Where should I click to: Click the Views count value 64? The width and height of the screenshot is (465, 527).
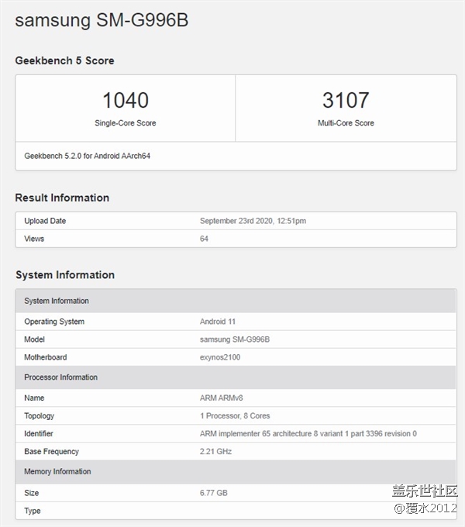204,239
